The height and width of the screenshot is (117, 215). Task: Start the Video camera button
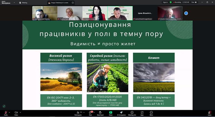(x=16, y=113)
